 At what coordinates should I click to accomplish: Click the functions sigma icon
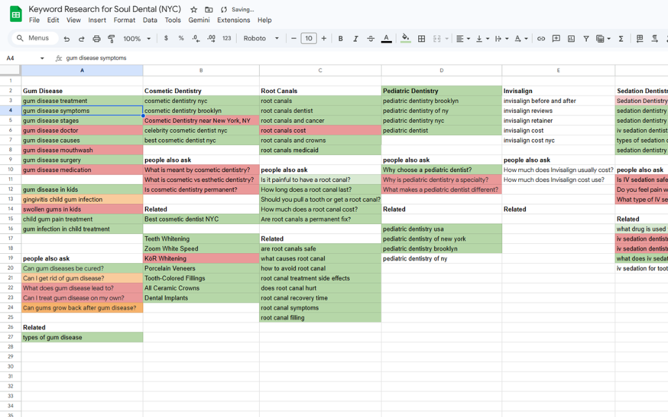click(621, 38)
